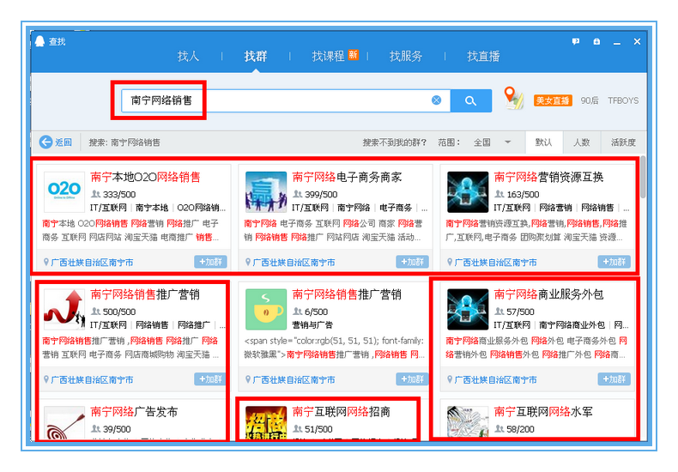Click member count 58/200
Viewport: 678px width, 472px height.
coord(520,429)
